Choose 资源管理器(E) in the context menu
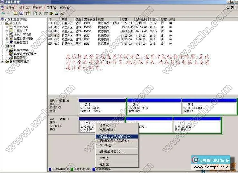This screenshot has width=238, height=173. pyautogui.click(x=117, y=130)
